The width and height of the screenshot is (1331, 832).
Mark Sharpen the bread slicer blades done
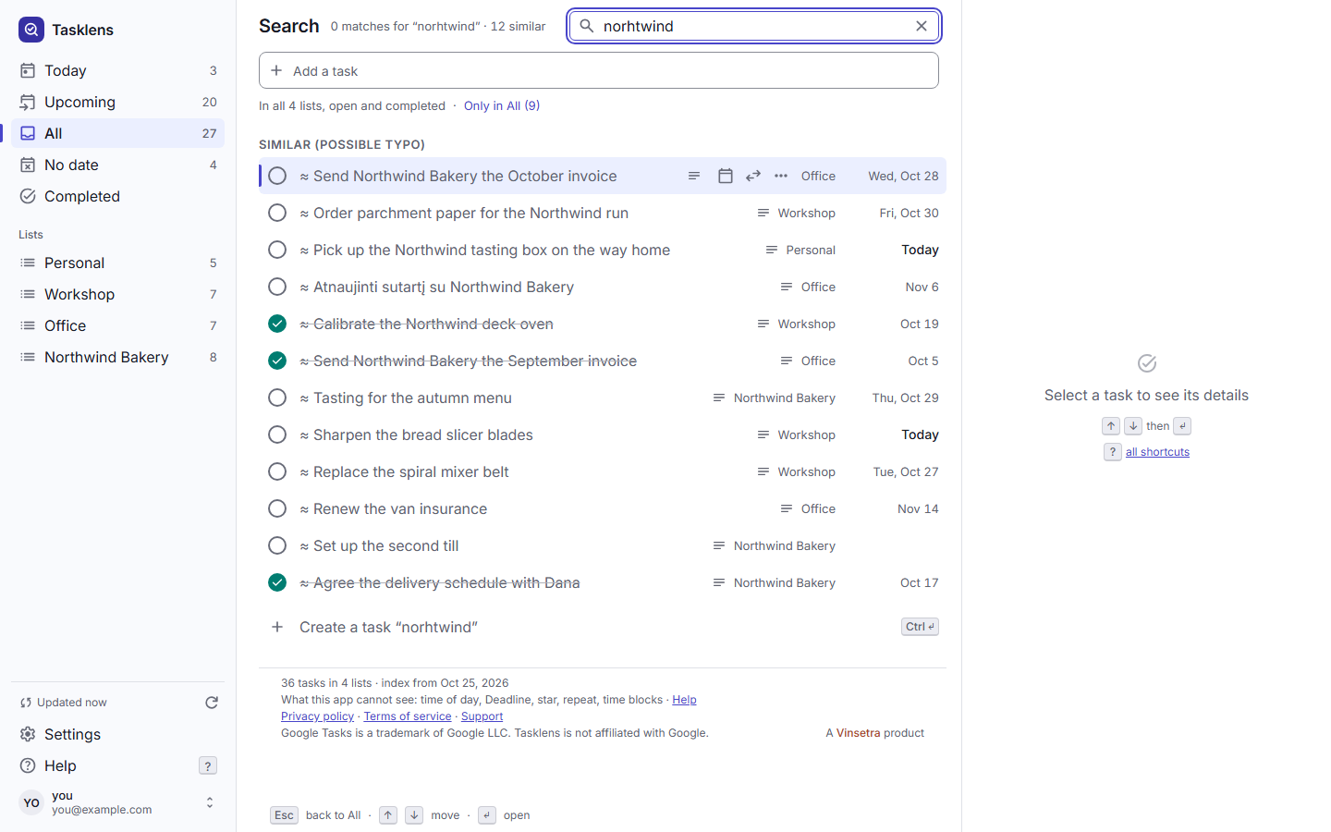point(277,434)
